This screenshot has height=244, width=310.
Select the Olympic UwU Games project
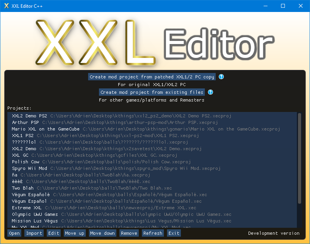click(152, 214)
